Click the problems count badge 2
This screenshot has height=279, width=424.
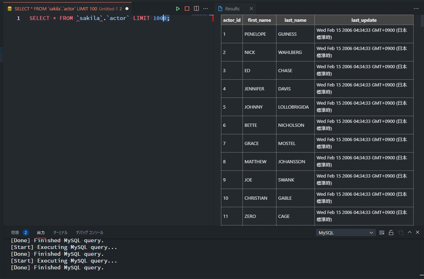click(x=26, y=233)
